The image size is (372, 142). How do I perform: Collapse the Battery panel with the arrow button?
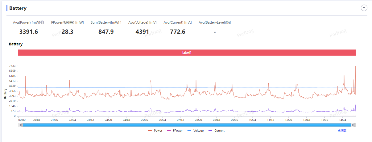point(364,8)
